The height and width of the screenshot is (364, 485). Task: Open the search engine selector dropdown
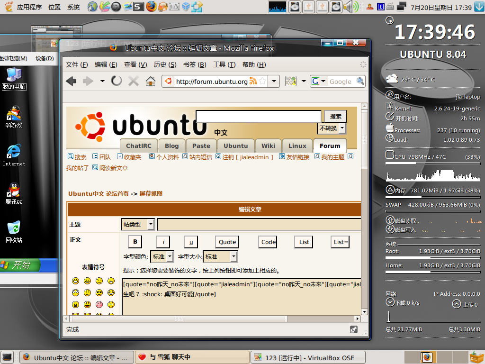(319, 81)
